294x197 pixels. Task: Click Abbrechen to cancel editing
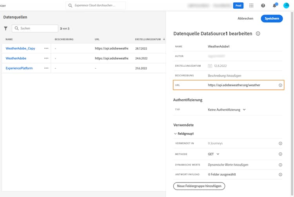(245, 18)
